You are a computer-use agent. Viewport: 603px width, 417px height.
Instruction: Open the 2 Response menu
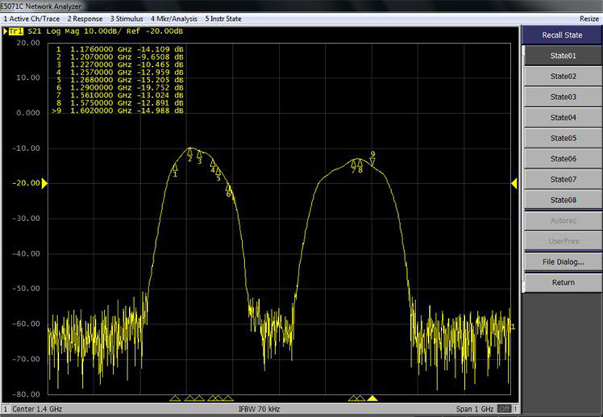(84, 19)
